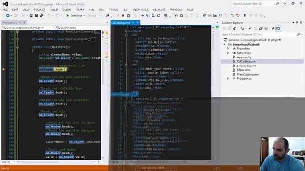Select the Solution 'ConsoleApplication8' root node
Screen dimensions: 305x171
click(x=254, y=40)
